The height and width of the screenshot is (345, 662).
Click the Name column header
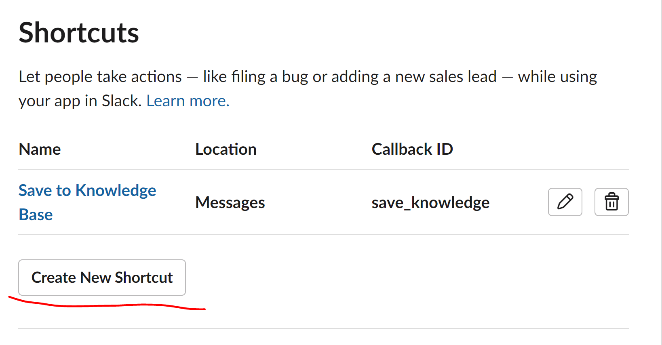pos(40,149)
